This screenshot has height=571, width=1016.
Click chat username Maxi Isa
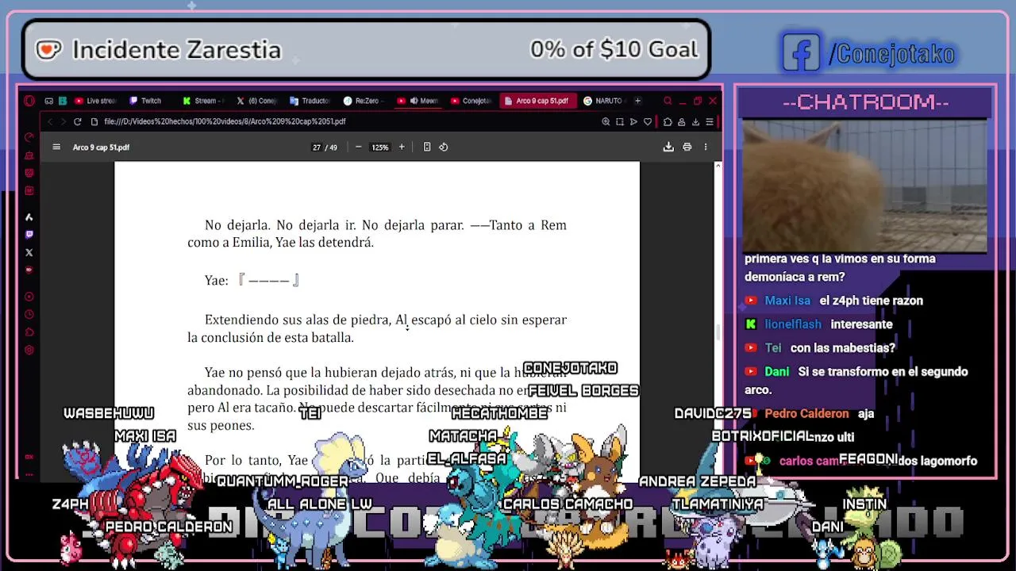(787, 301)
